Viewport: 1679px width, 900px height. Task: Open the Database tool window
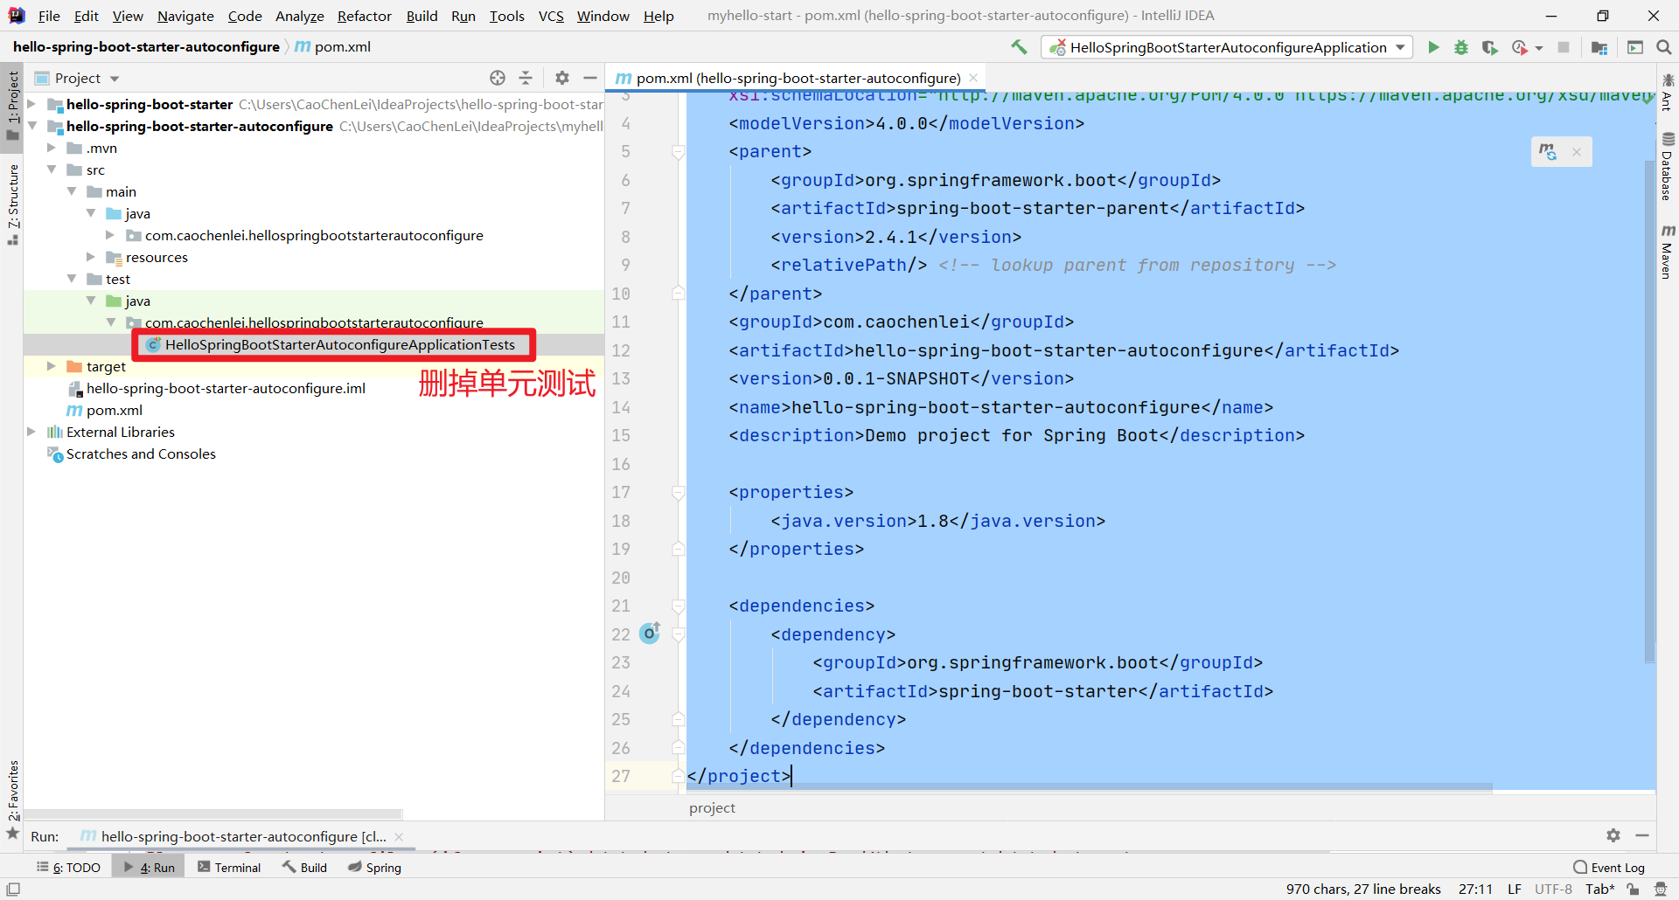click(1668, 167)
